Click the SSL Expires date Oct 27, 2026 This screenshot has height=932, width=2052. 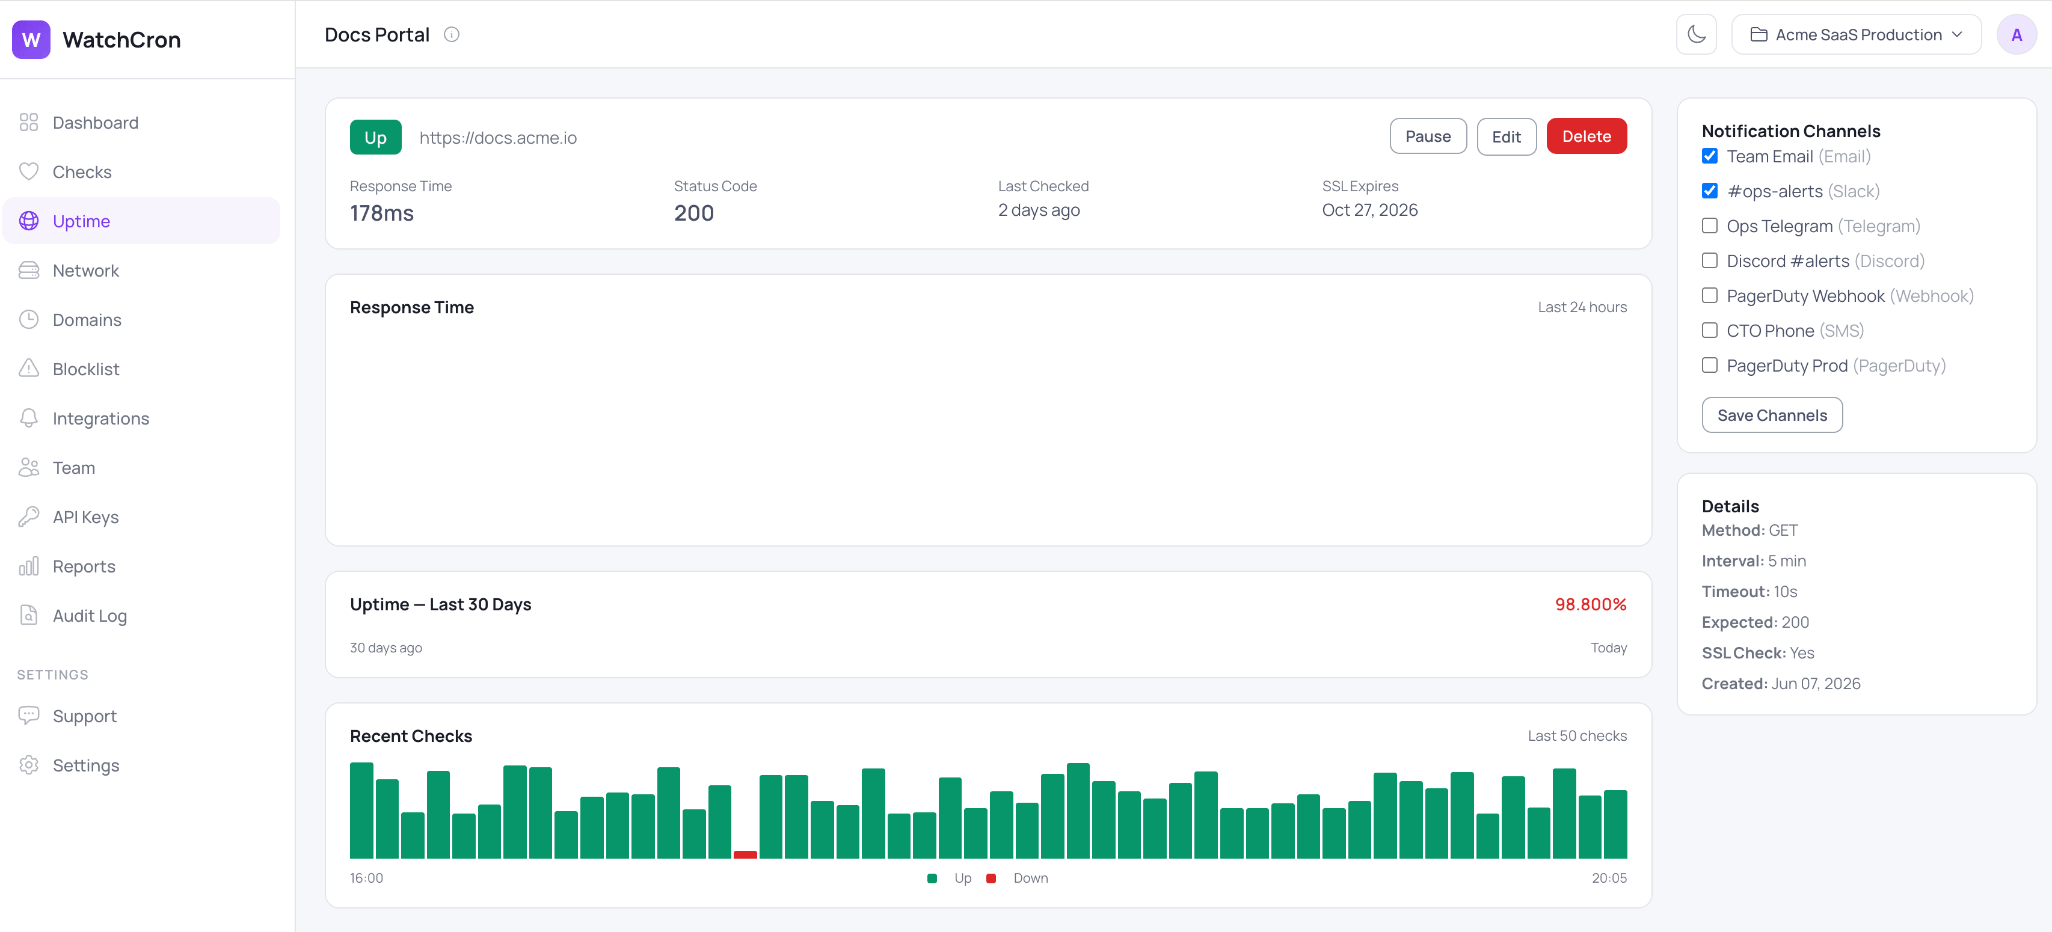[x=1369, y=209]
